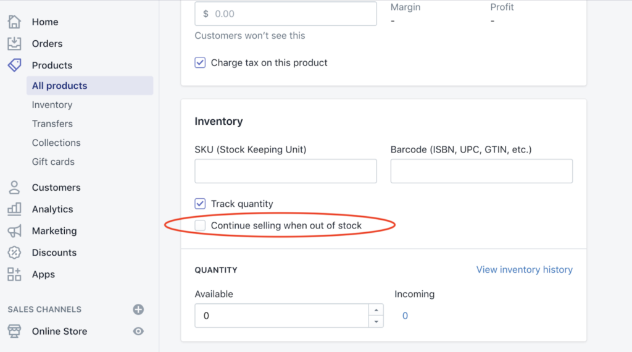
Task: Open Analytics bar chart icon
Action: point(14,209)
